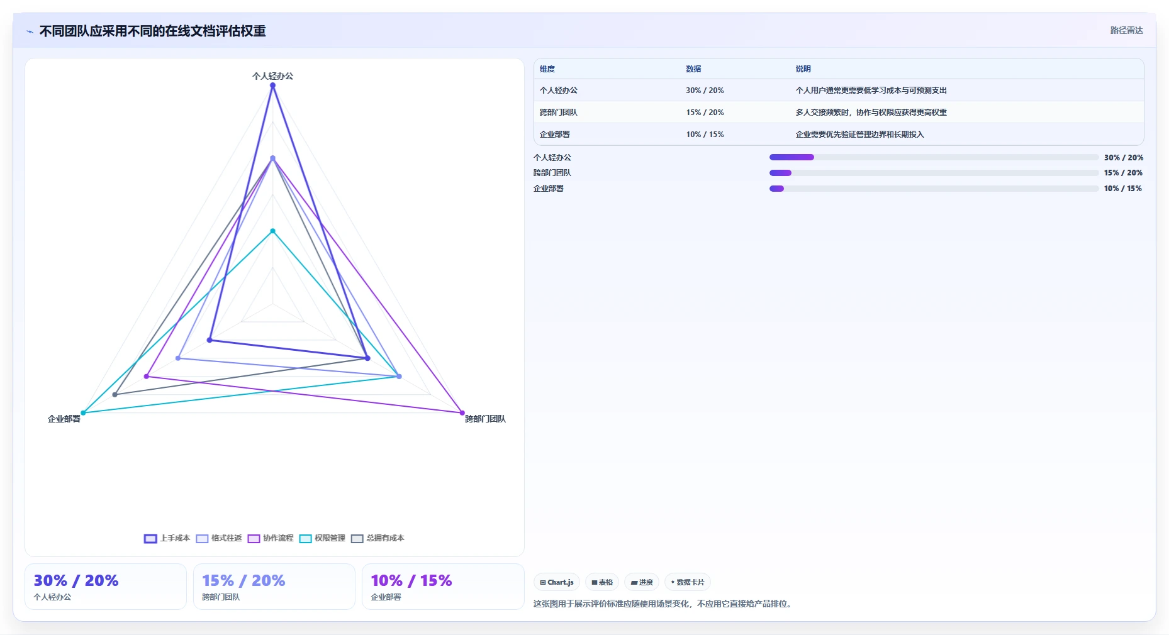Click the 上手成本 point on 个人轻办公 axis
The width and height of the screenshot is (1169, 635).
pos(272,86)
